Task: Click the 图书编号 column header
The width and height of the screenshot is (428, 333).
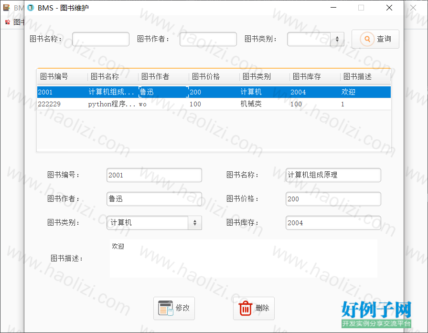Action: click(x=62, y=77)
